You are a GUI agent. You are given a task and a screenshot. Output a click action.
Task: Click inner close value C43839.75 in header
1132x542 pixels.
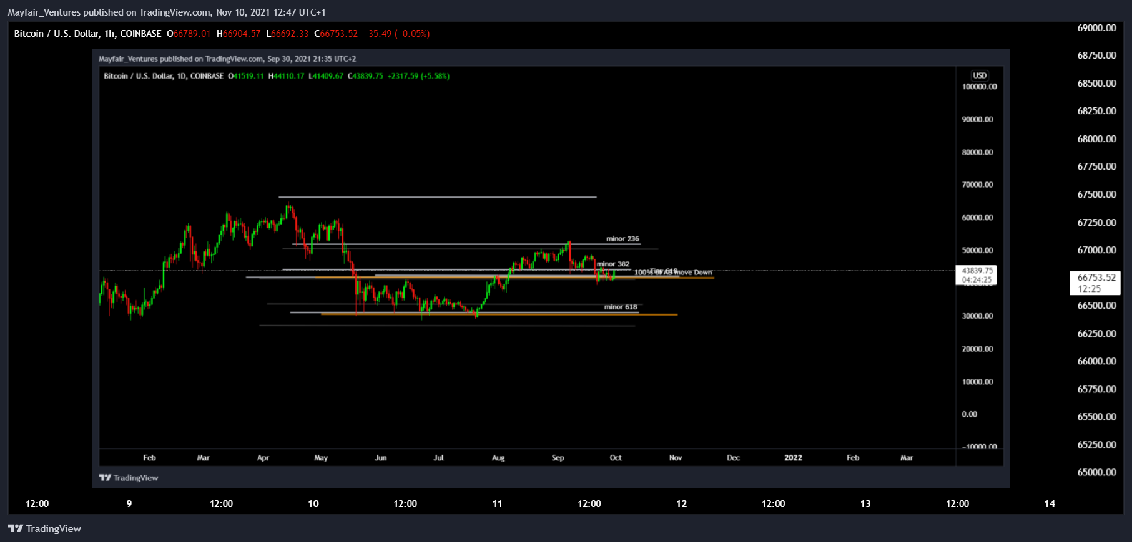[x=365, y=76]
